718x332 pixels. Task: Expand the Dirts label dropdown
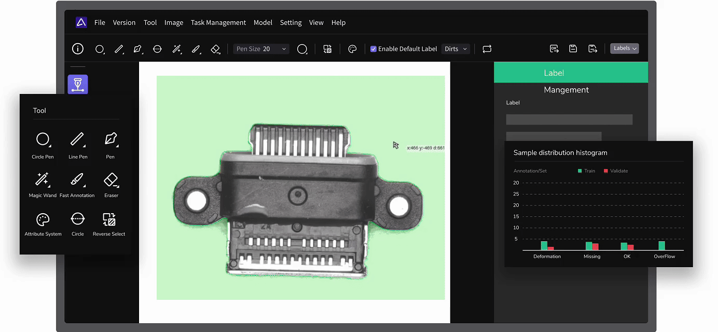coord(456,49)
